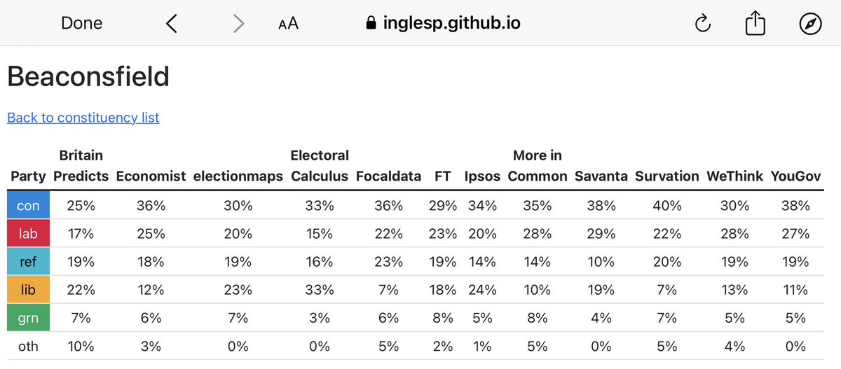The image size is (841, 369).
Task: Select the Economist column header
Action: tap(151, 176)
